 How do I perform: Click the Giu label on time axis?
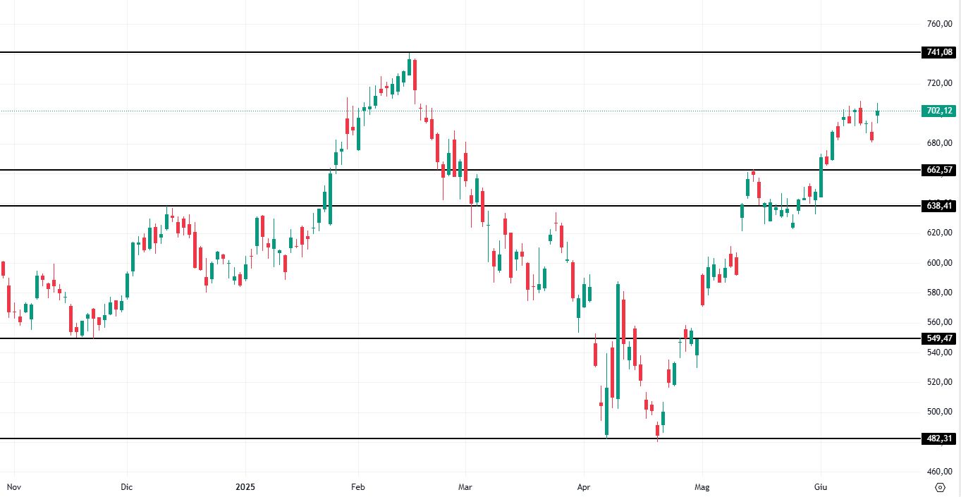tap(821, 487)
